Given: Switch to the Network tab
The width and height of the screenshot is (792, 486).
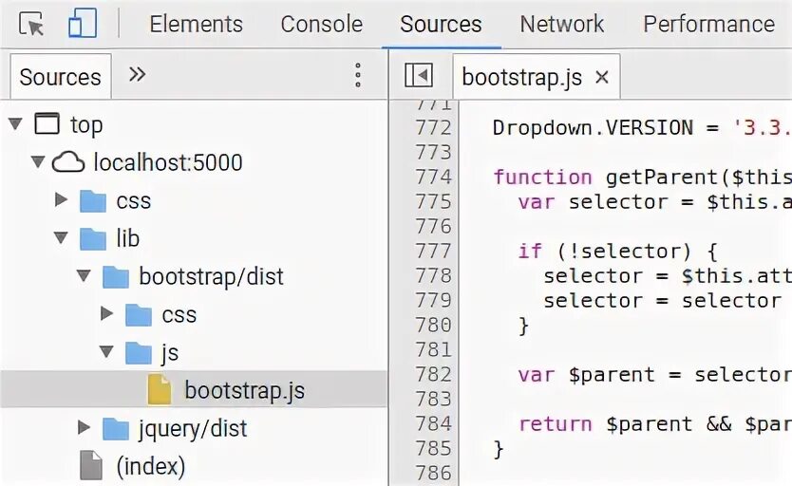Looking at the screenshot, I should pos(562,25).
